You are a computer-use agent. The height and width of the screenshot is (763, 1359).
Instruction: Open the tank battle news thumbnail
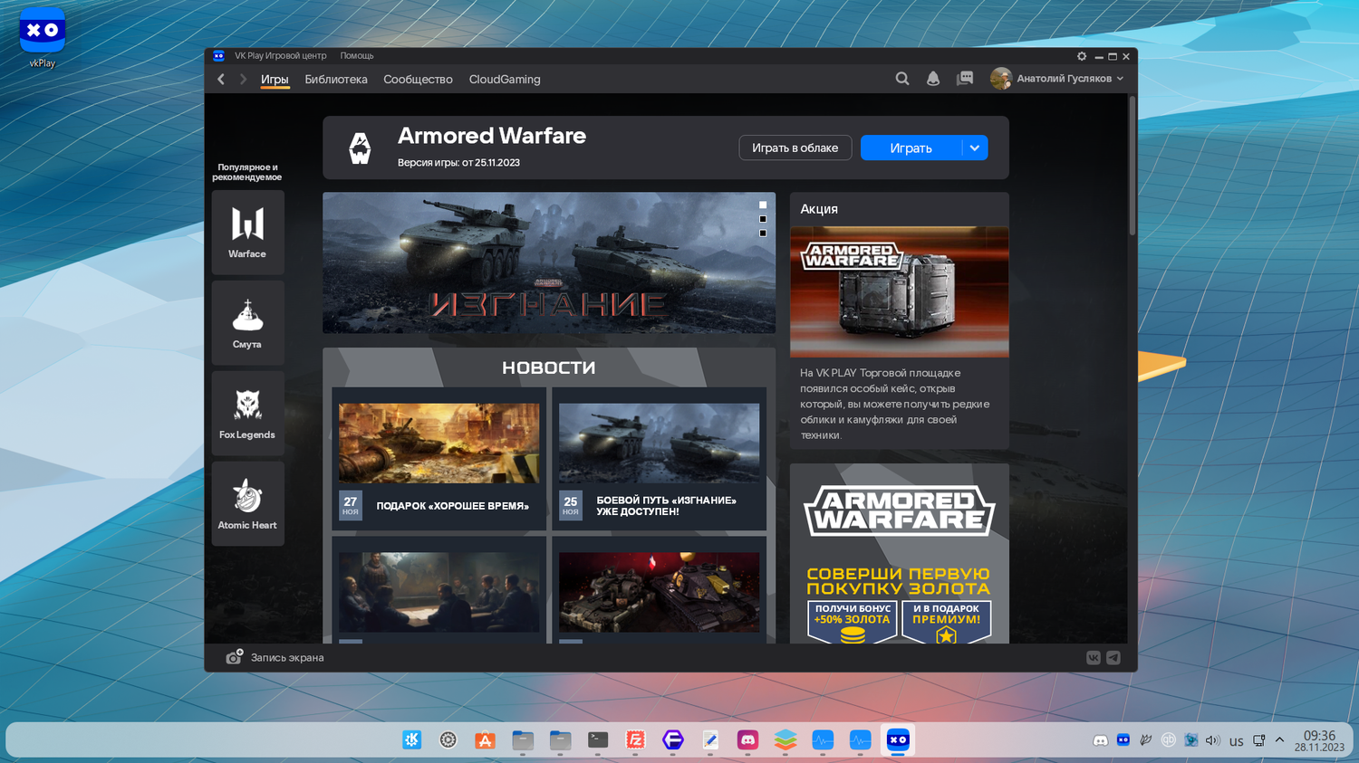tap(439, 443)
